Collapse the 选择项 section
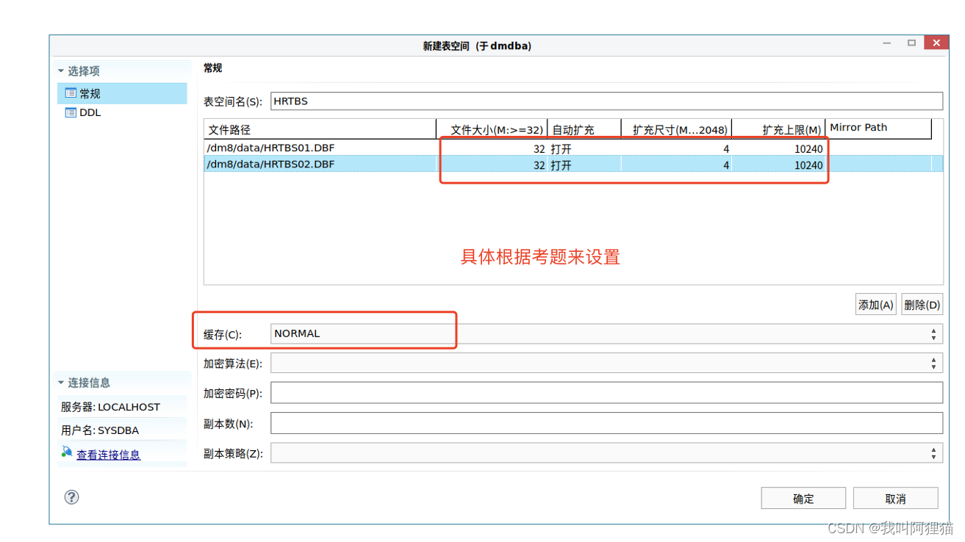 pos(61,71)
